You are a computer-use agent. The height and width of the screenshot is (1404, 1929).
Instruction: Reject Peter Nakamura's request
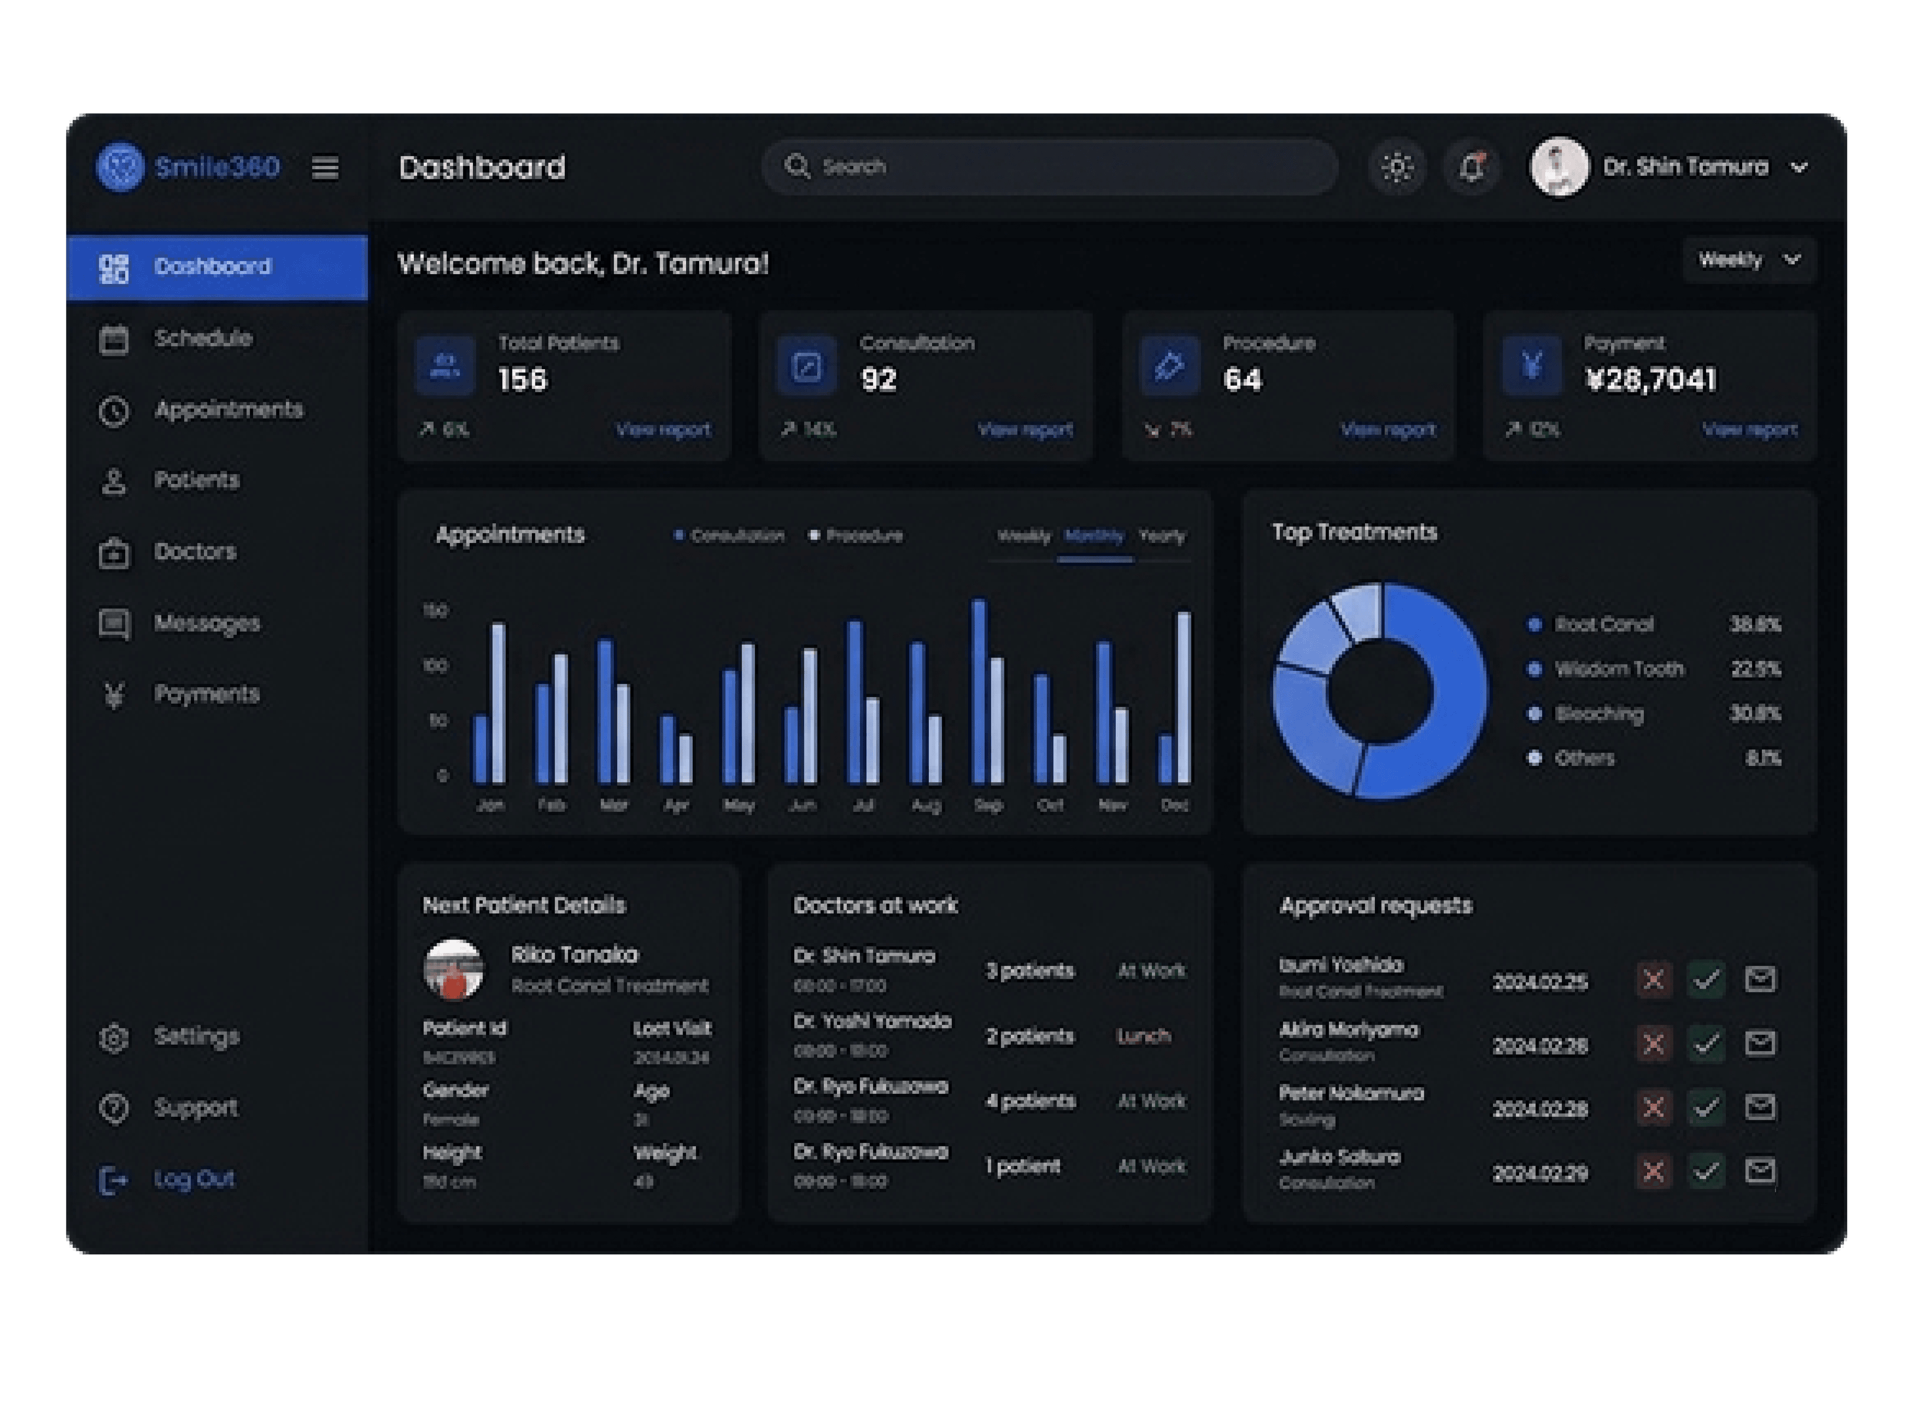[x=1653, y=1109]
